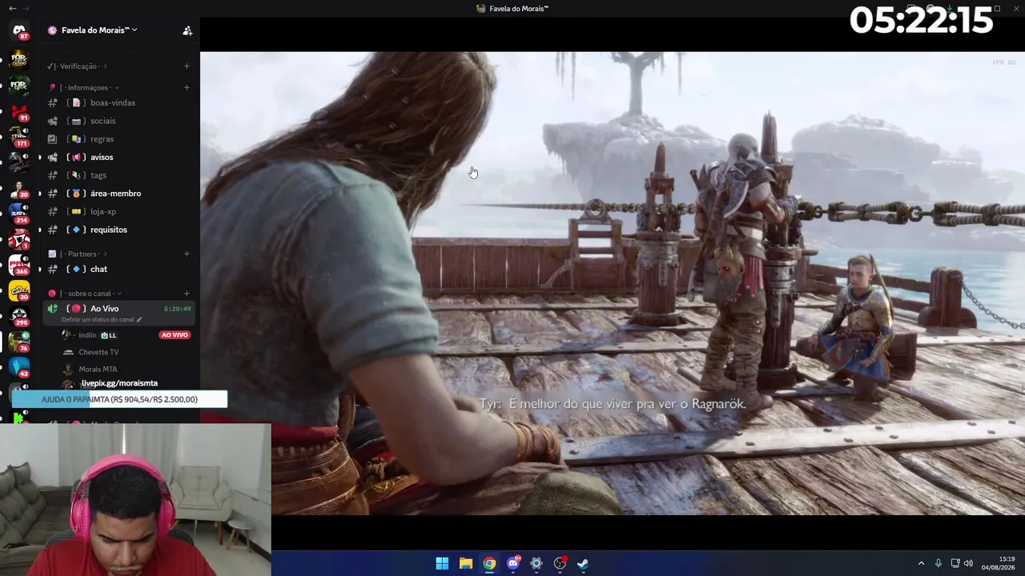Open the yellow server icon with badge 30
1025x576 pixels.
pyautogui.click(x=19, y=290)
